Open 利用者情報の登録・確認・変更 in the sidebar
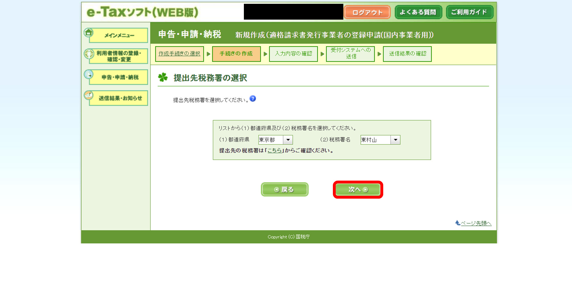 pyautogui.click(x=118, y=56)
